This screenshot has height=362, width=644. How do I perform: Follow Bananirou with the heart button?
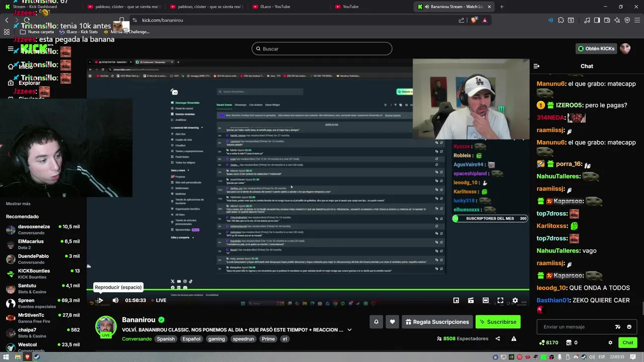[x=392, y=322]
